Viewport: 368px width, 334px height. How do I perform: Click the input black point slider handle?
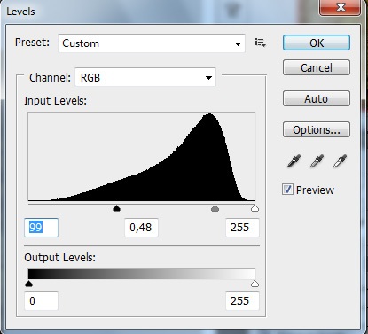(117, 208)
